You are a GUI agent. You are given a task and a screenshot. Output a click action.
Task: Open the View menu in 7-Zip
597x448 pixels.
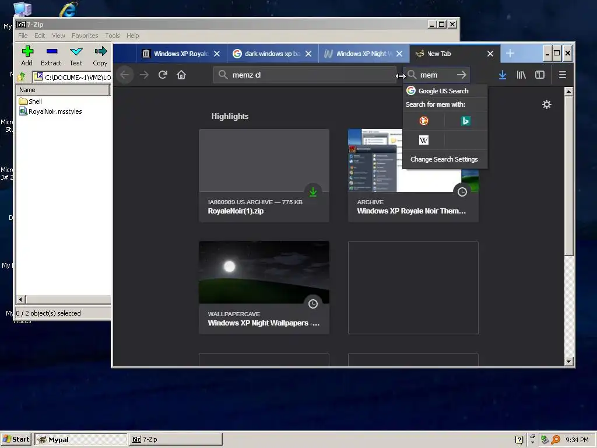pos(58,36)
